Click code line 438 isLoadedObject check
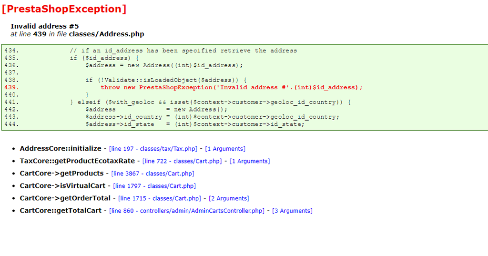The width and height of the screenshot is (488, 256). pyautogui.click(x=166, y=81)
